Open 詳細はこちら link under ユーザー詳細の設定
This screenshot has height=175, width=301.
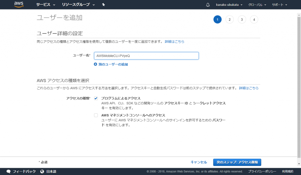[175, 42]
